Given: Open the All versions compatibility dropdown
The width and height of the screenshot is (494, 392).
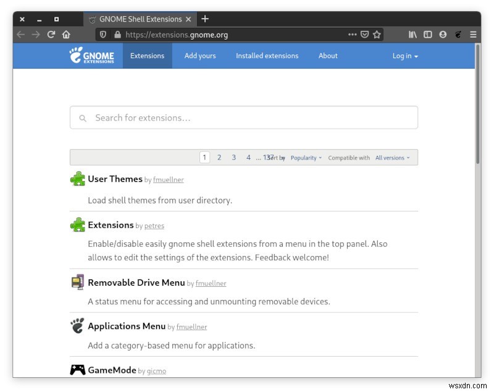Looking at the screenshot, I should tap(393, 158).
